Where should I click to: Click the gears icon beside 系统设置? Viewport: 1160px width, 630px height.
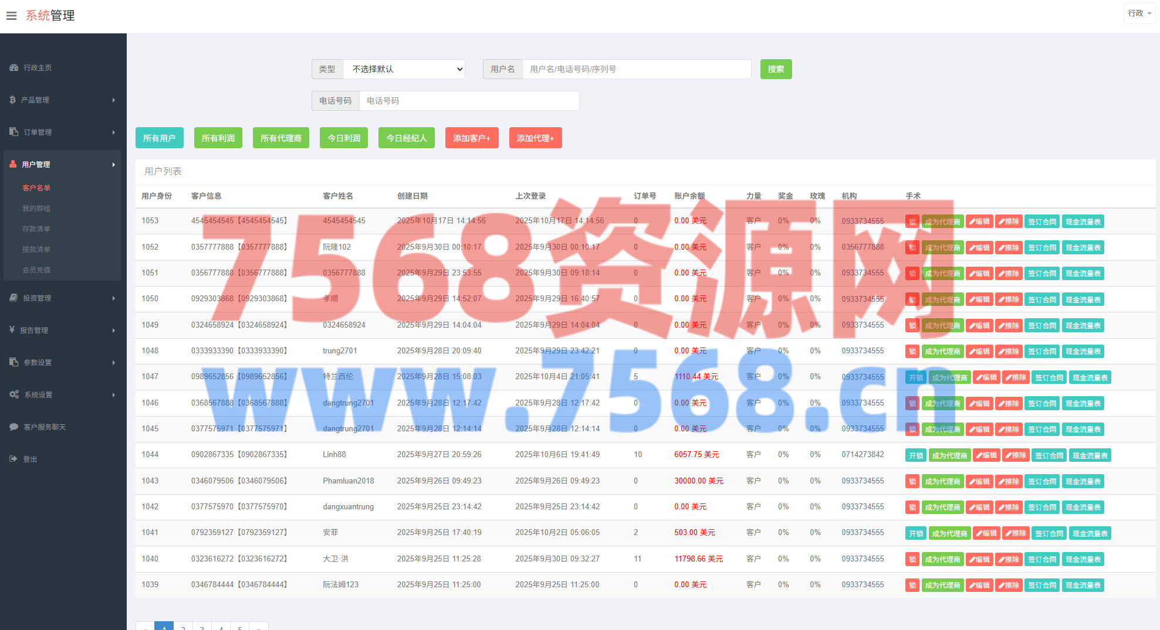14,394
